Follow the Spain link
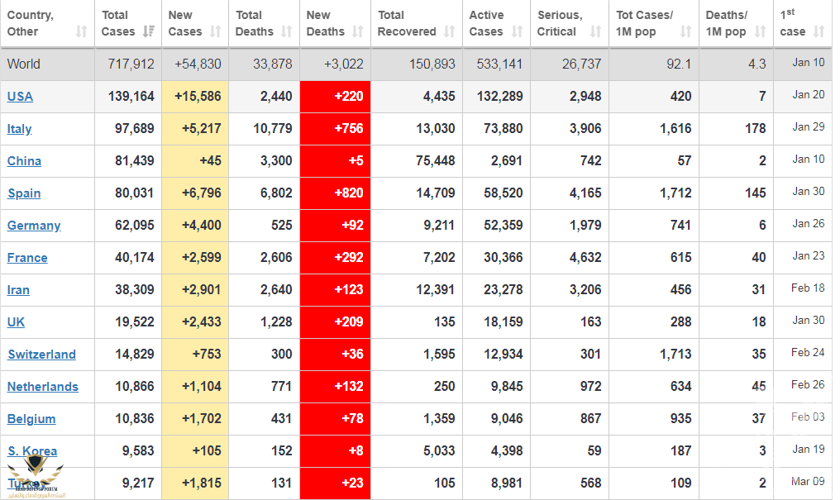 [x=24, y=193]
